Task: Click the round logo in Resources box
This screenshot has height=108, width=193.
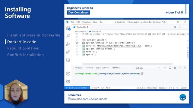Action: pyautogui.click(x=183, y=97)
